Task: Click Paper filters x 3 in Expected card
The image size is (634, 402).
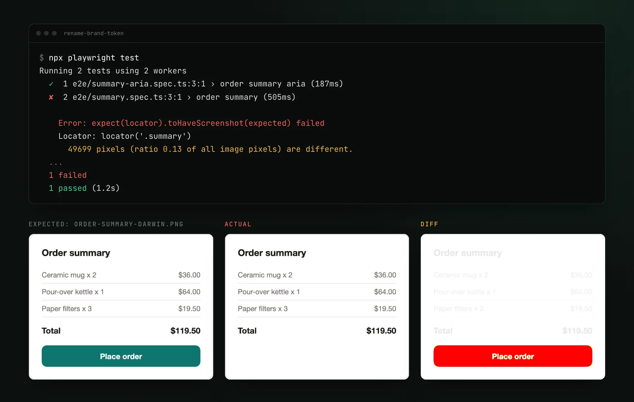Action: [x=67, y=309]
